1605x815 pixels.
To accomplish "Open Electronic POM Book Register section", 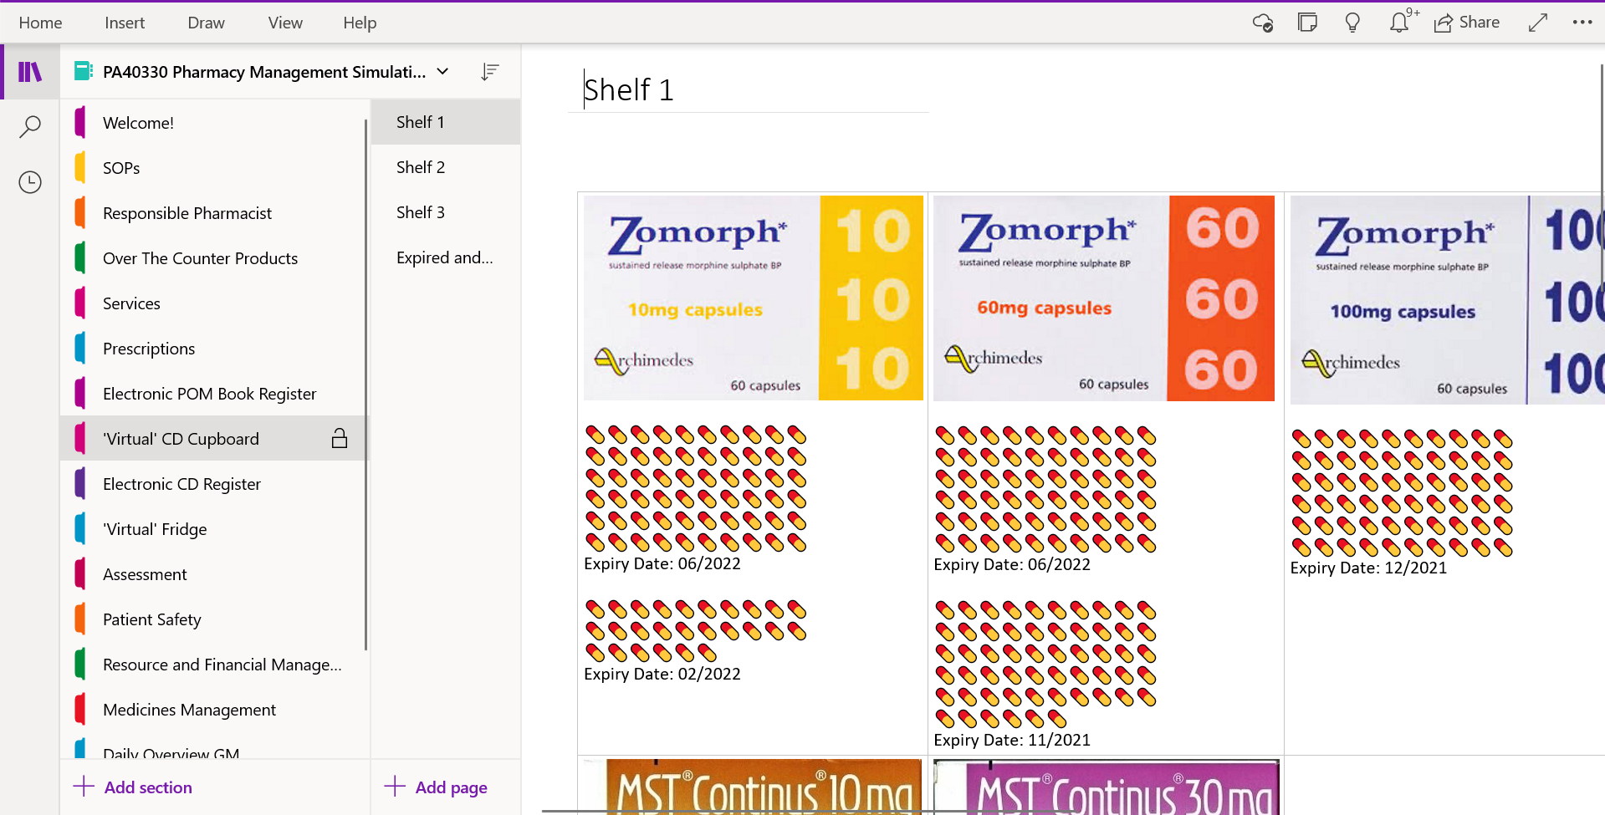I will (x=213, y=394).
